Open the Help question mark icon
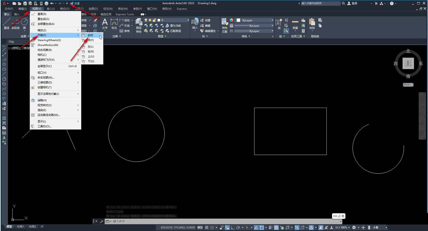The image size is (428, 231). point(392,3)
